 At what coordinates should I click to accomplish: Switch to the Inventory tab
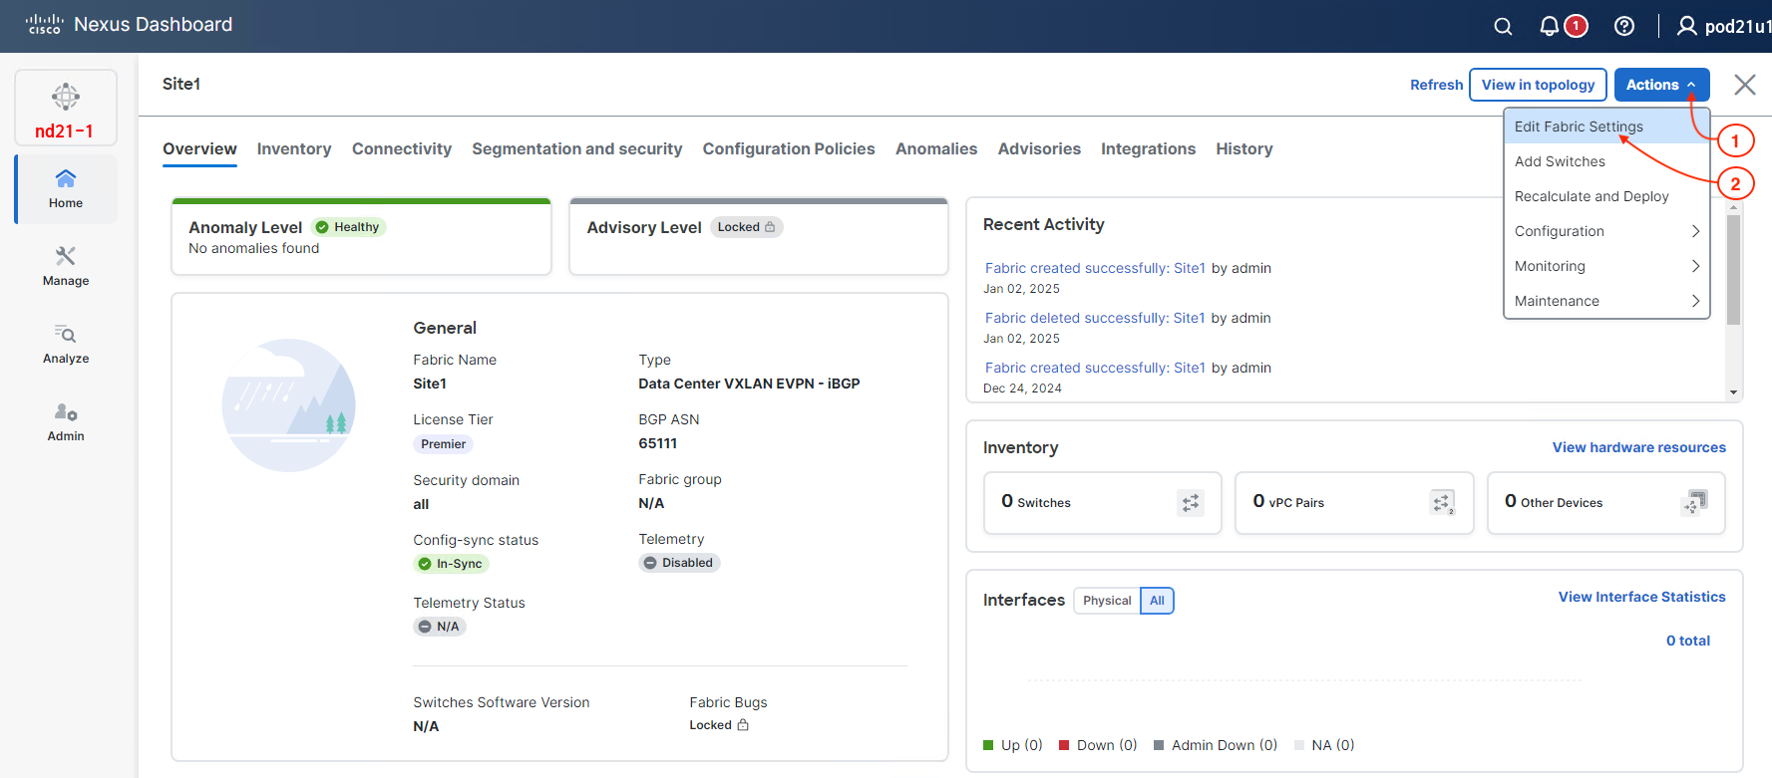click(293, 148)
